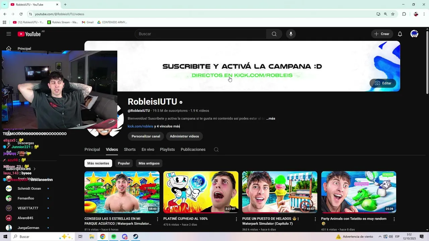The width and height of the screenshot is (429, 241).
Task: Click install app icon in address bar
Action: pyautogui.click(x=378, y=14)
